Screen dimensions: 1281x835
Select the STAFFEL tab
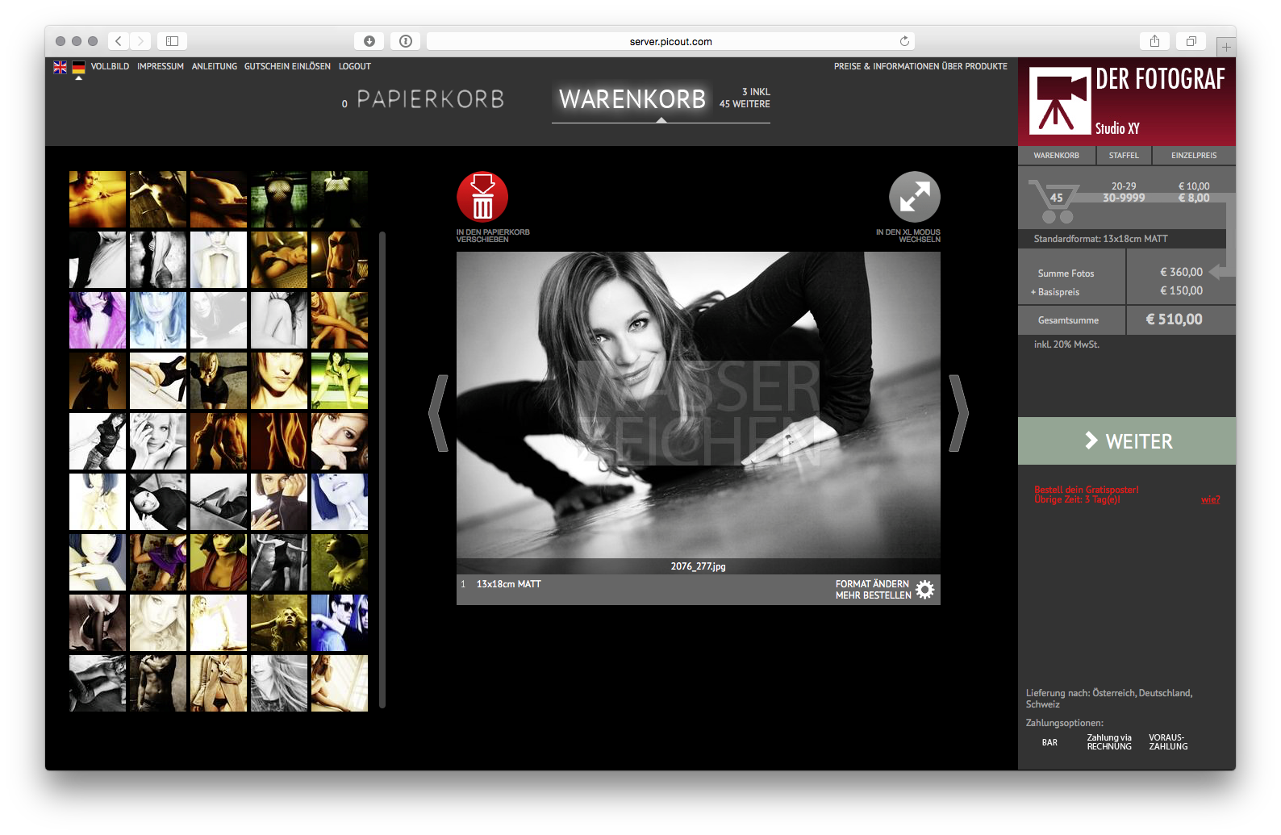point(1124,155)
